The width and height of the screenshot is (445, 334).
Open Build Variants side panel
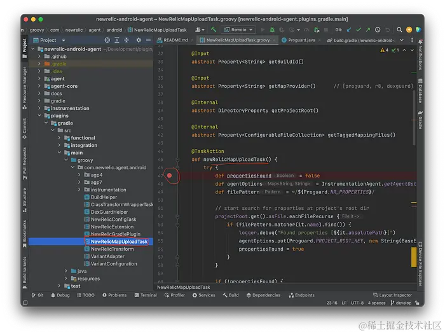(25, 273)
